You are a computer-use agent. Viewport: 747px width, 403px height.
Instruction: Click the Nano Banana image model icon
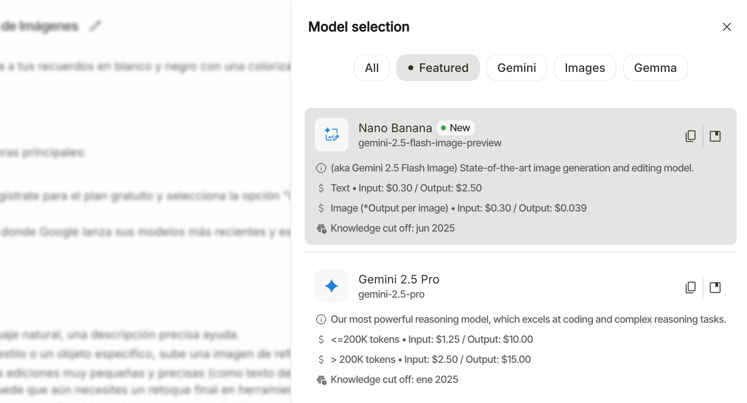(332, 135)
